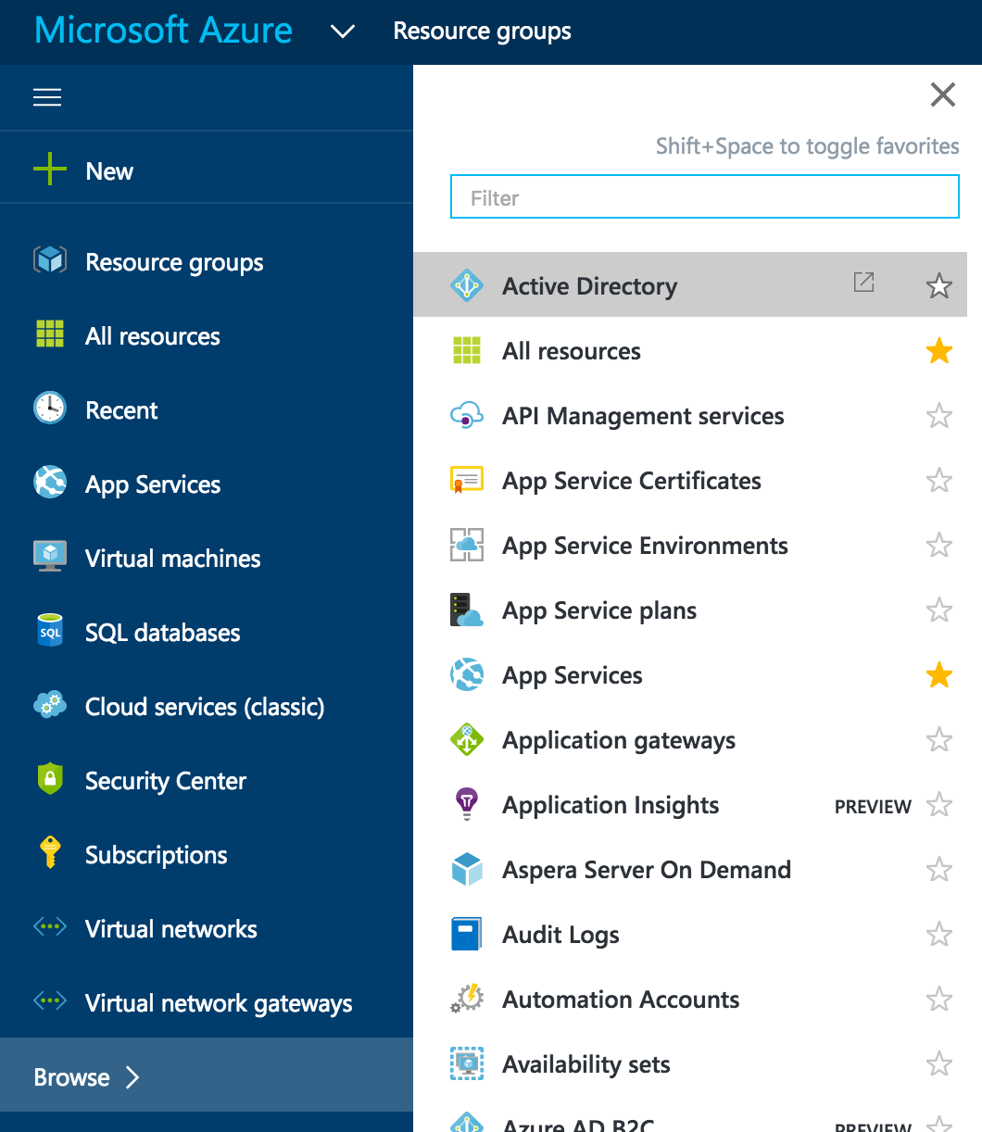Favorite API Management services with star
982x1132 pixels.
click(x=938, y=416)
